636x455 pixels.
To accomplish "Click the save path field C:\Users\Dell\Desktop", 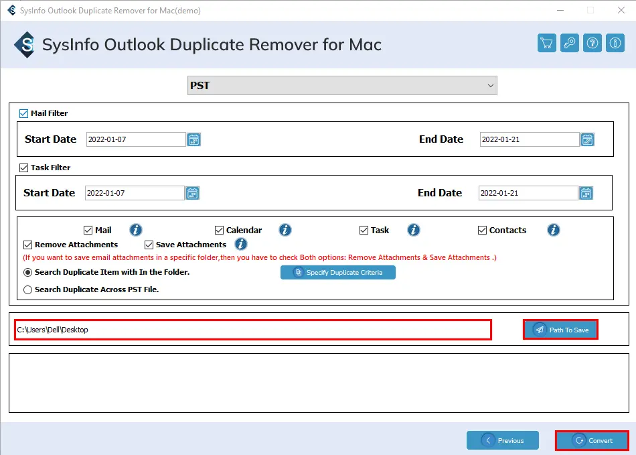I will pyautogui.click(x=253, y=330).
